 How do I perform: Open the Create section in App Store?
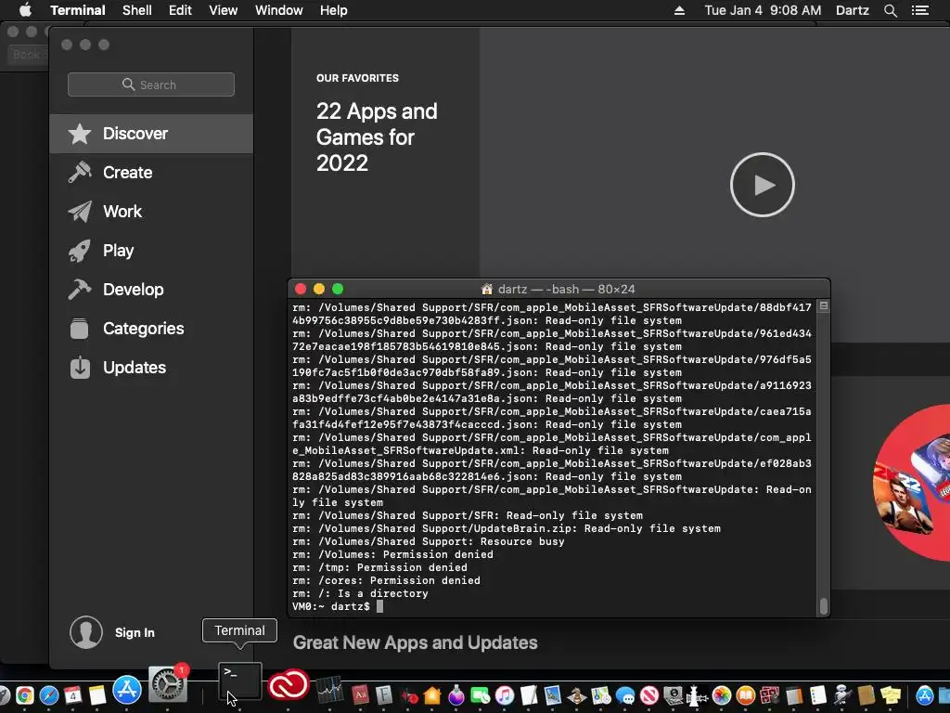click(151, 172)
